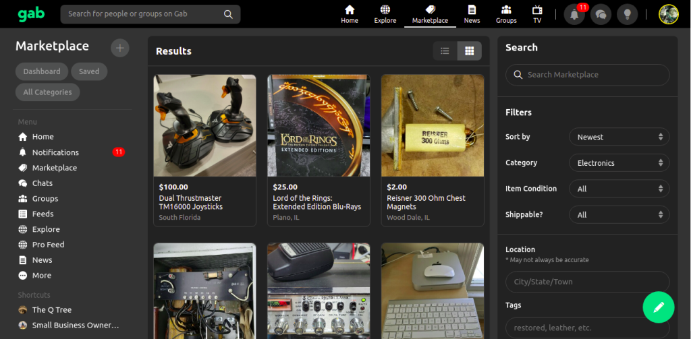Switch results to list view
The image size is (691, 339).
coord(445,51)
